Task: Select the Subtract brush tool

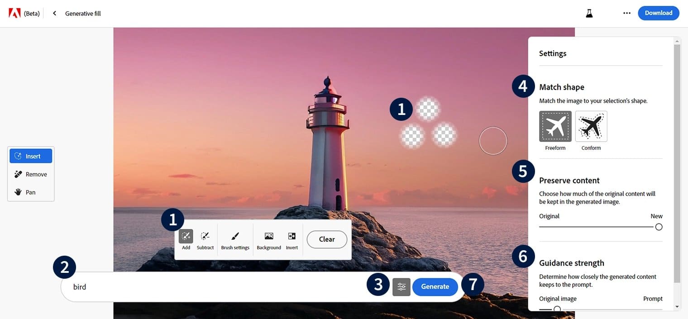Action: coord(205,239)
